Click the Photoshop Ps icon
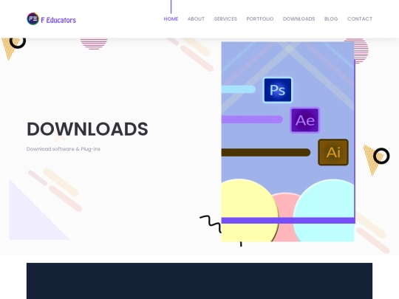The image size is (399, 299). 277,90
